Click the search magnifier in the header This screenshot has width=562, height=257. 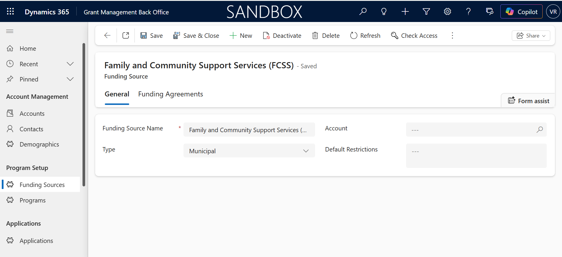tap(363, 11)
